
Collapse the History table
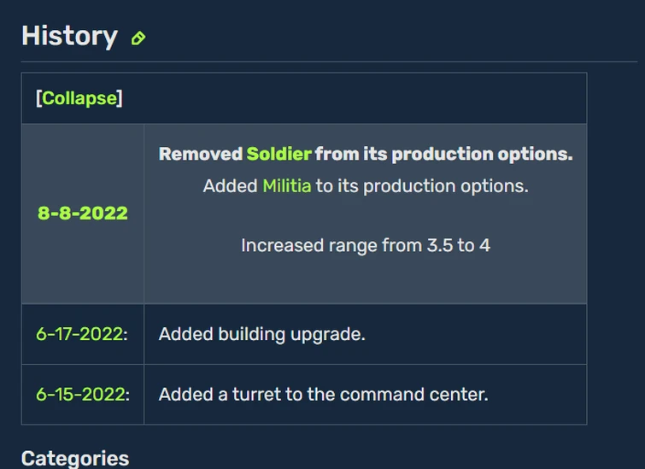[79, 98]
